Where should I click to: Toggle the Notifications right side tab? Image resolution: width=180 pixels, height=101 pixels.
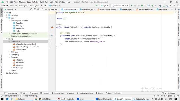pos(179,14)
